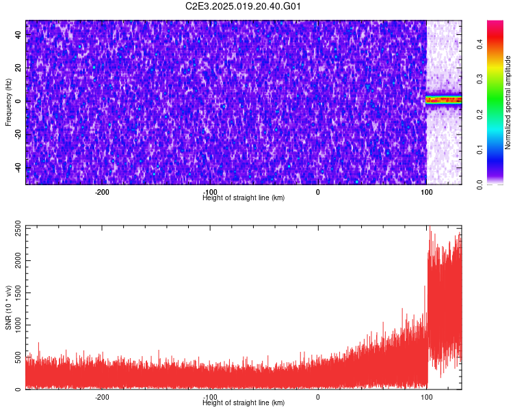
Task: Click the 1500 tick label on SNR axis
Action: tap(18, 293)
